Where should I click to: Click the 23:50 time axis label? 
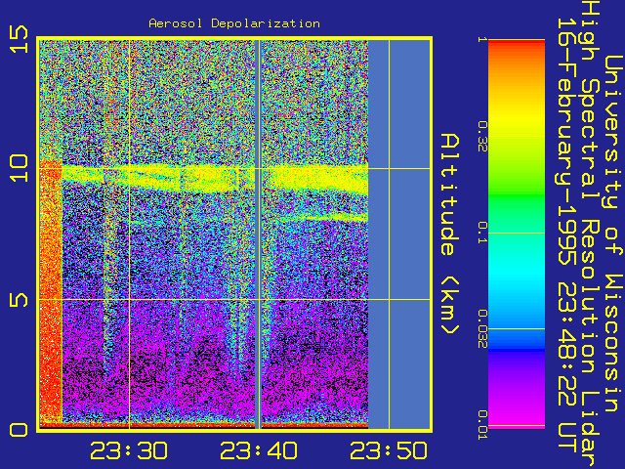389,451
